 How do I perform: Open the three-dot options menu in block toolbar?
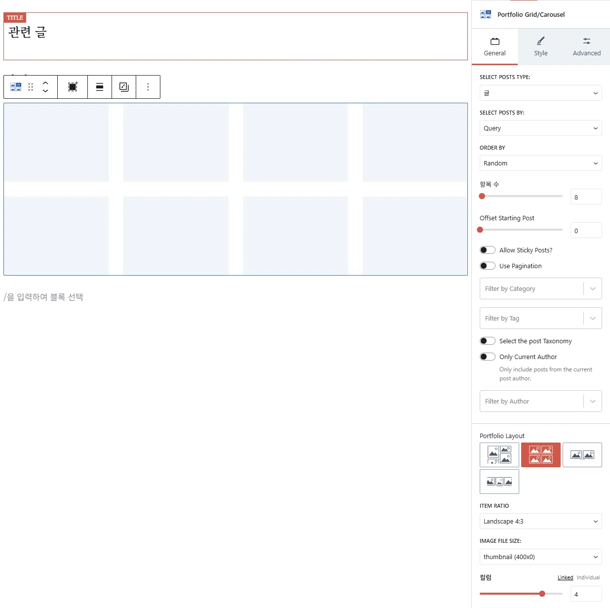[x=148, y=87]
